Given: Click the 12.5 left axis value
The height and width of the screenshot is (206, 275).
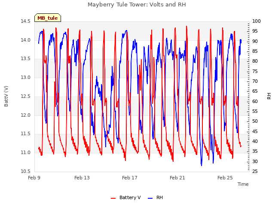Looking at the screenshot, I should pyautogui.click(x=25, y=96).
